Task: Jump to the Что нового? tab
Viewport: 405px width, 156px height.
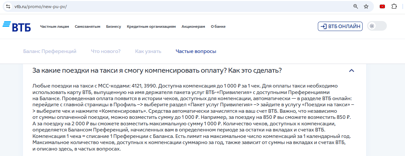Action: [106, 51]
